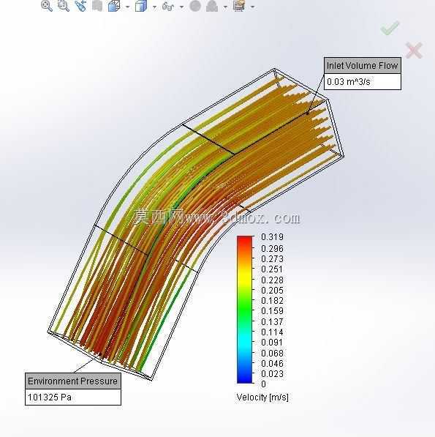
Task: Click the Section View icon
Action: [97, 6]
